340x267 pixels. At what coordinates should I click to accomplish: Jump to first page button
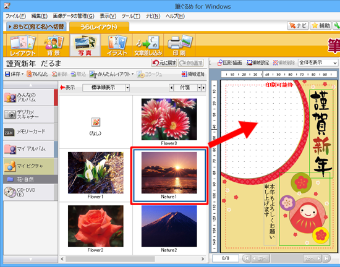click(246, 258)
